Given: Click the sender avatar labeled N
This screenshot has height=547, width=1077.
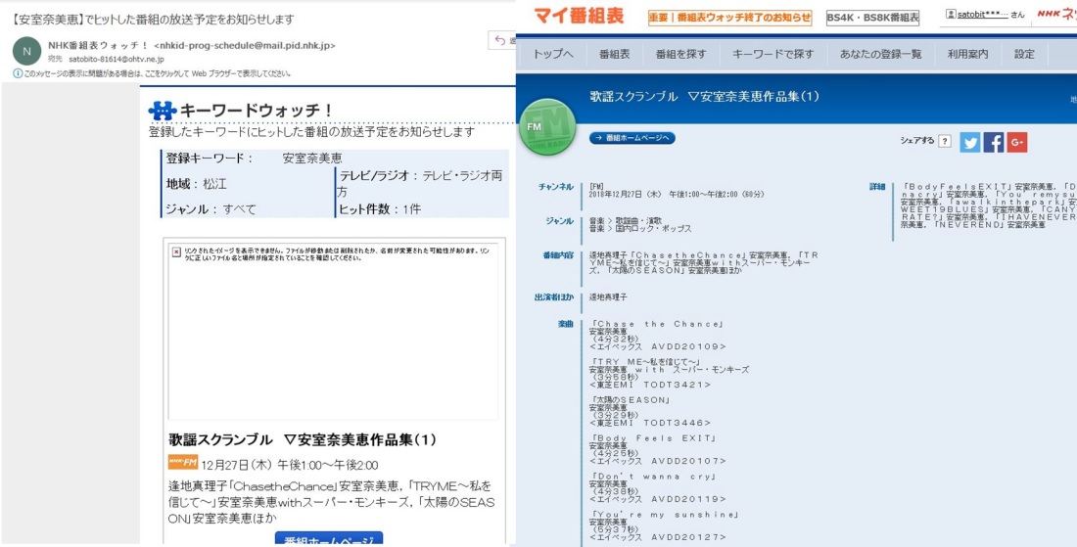Looking at the screenshot, I should pyautogui.click(x=26, y=50).
